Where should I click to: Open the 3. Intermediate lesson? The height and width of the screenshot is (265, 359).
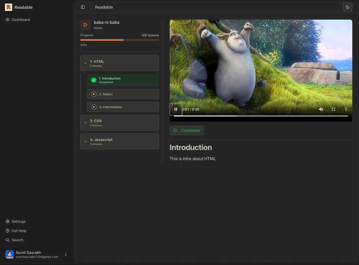(x=123, y=107)
